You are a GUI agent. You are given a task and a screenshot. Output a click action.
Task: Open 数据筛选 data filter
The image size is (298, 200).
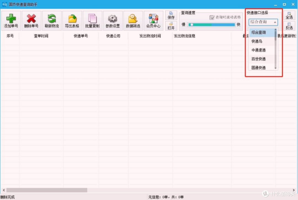tap(133, 20)
